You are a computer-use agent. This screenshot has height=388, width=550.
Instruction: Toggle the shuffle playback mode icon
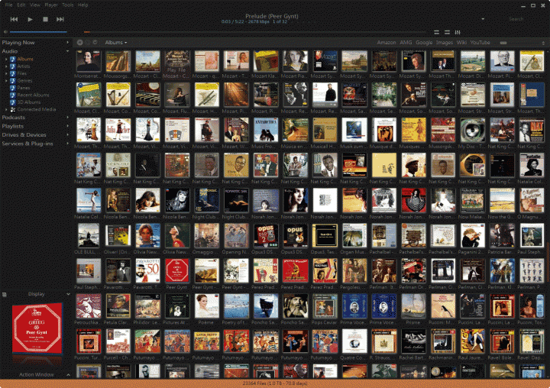tap(436, 32)
